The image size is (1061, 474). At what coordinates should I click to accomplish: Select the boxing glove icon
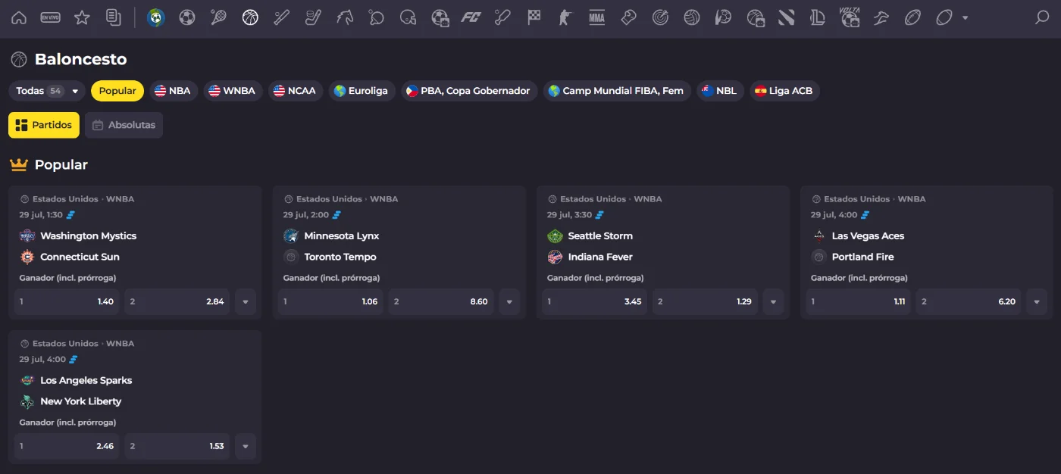628,17
